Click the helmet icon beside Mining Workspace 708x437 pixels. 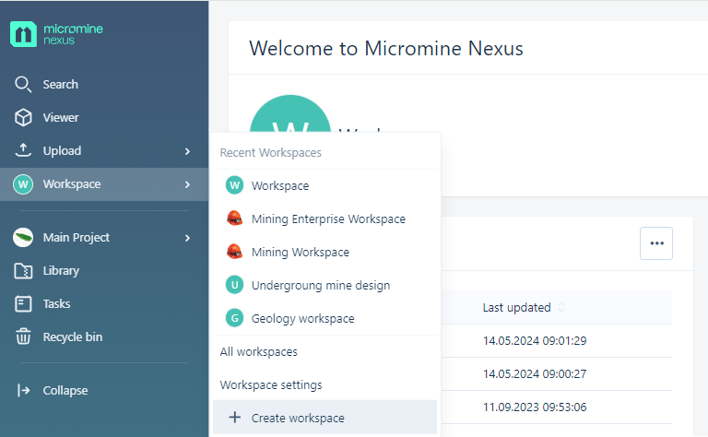(234, 252)
